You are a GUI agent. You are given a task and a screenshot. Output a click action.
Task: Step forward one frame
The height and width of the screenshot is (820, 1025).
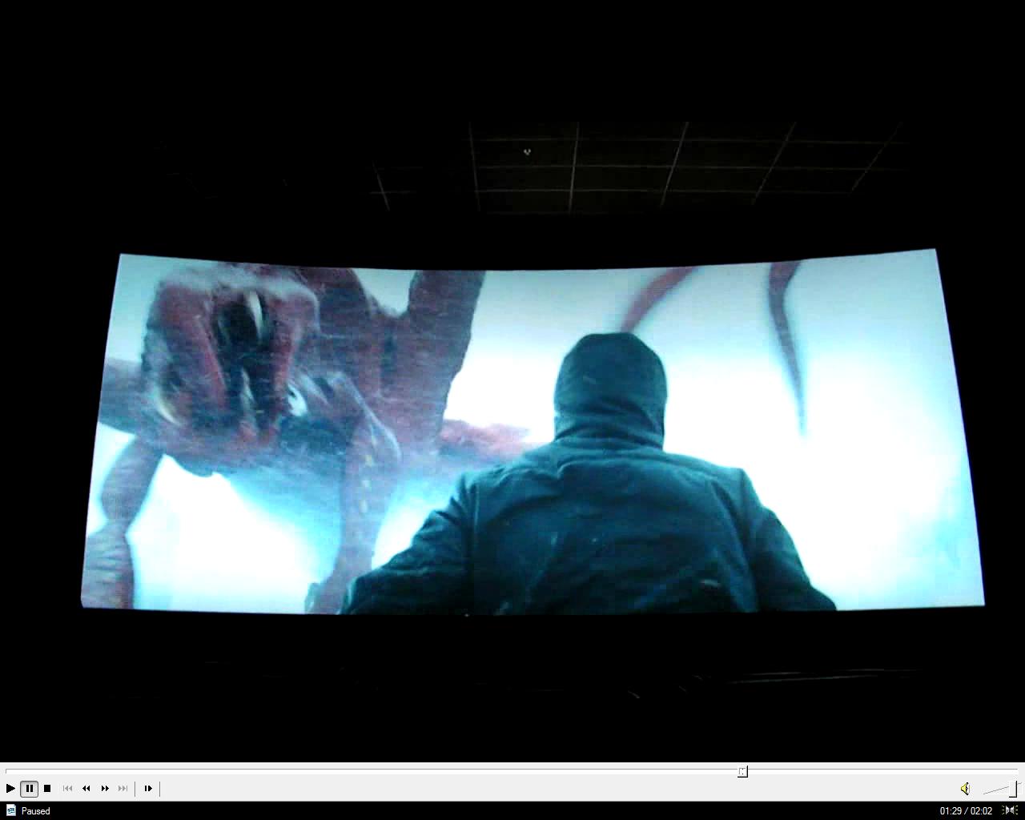(148, 789)
